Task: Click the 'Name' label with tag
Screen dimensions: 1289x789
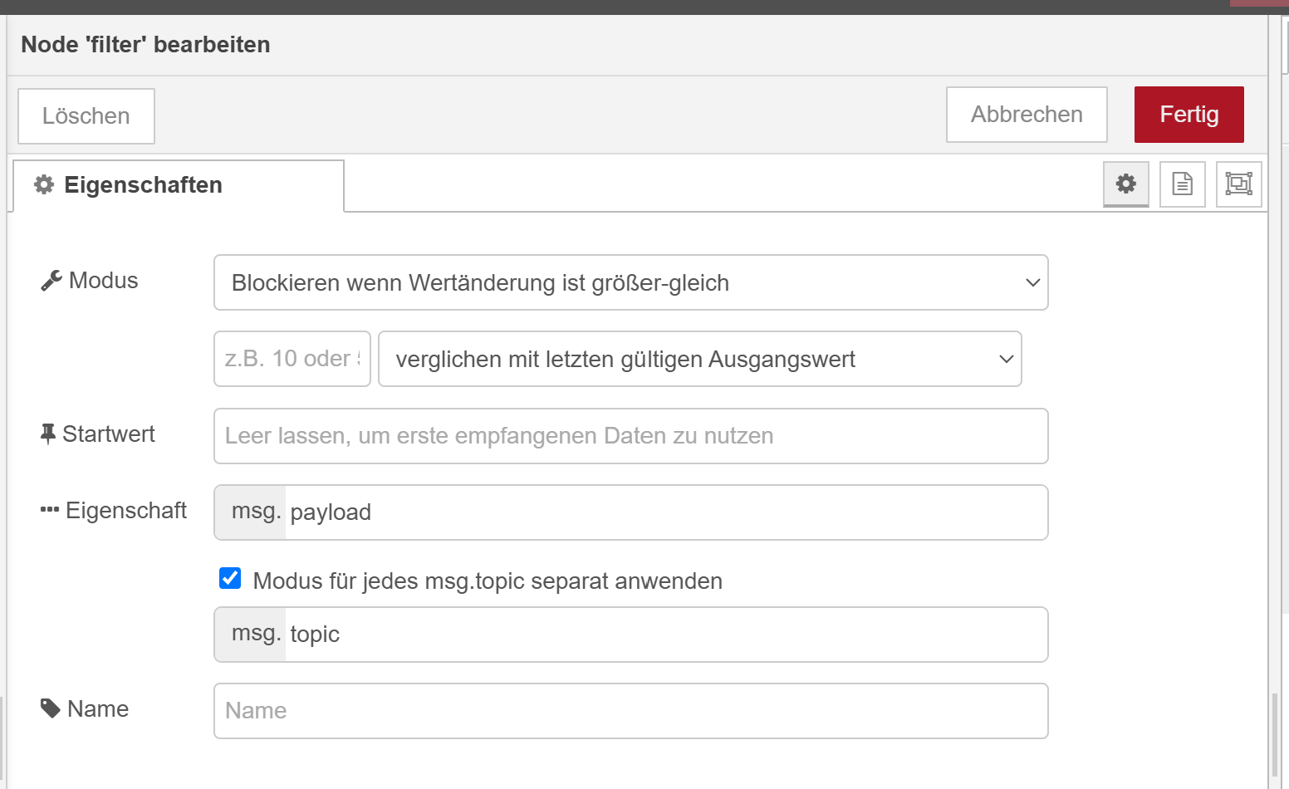Action: [85, 708]
